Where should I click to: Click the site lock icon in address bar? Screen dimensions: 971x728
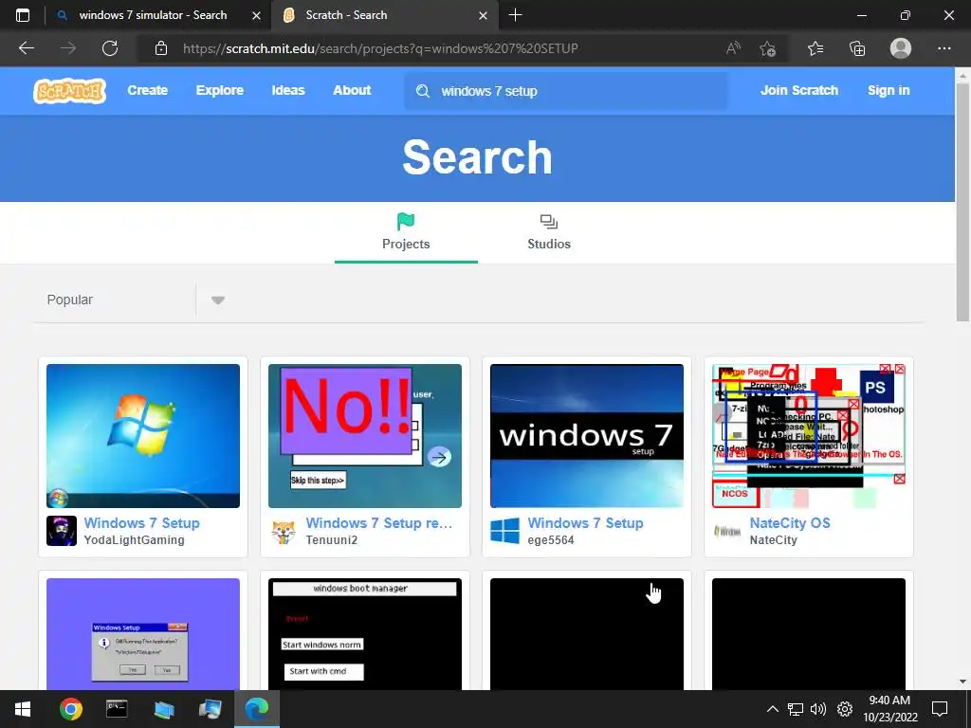click(161, 48)
